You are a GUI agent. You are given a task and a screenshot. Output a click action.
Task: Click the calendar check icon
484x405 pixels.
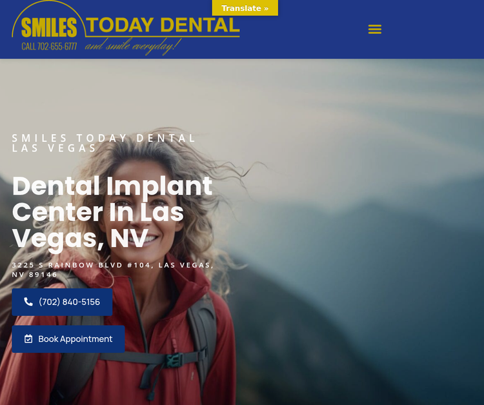[28, 339]
